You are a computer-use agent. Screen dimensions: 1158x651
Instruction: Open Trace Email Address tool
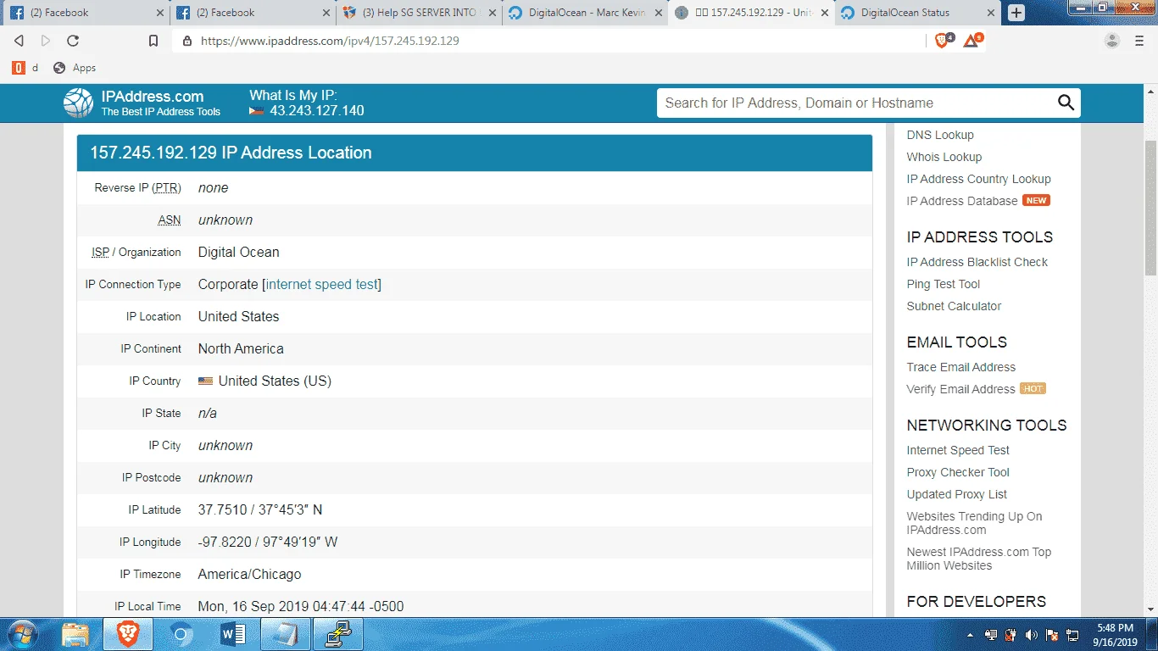click(961, 367)
